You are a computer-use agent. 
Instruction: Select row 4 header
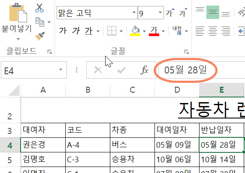click(10, 145)
